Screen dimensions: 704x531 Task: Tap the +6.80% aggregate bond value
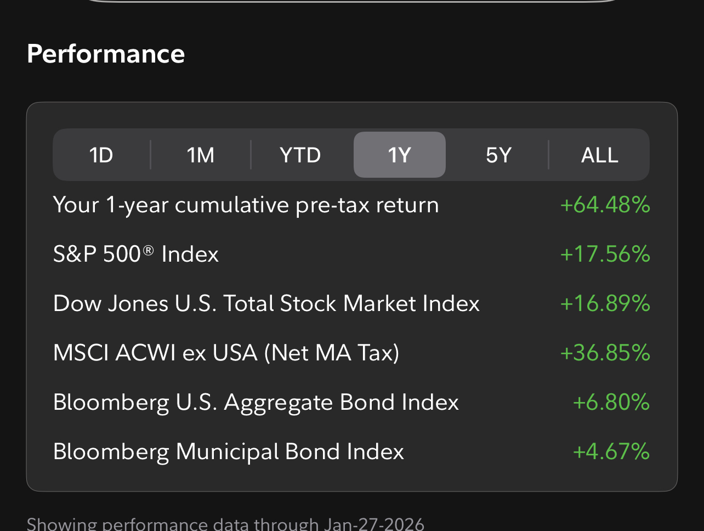[611, 402]
